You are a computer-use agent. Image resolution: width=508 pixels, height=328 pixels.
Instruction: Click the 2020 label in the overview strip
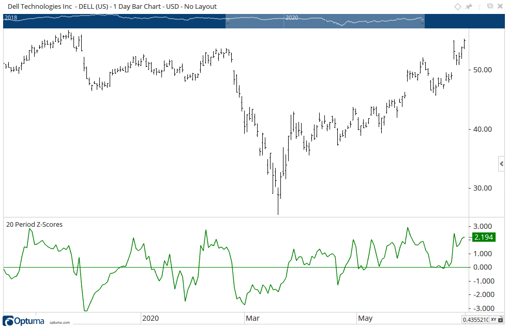click(x=292, y=18)
